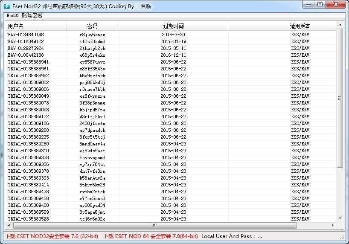The image size is (349, 244).
Task: Select row TRIAL-0135889528
Action: point(171,219)
